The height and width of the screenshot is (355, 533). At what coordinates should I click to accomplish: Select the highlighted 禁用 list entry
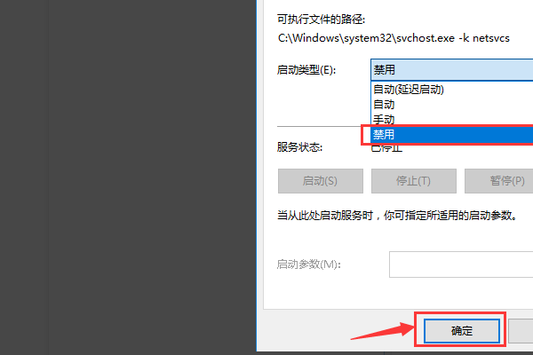452,135
